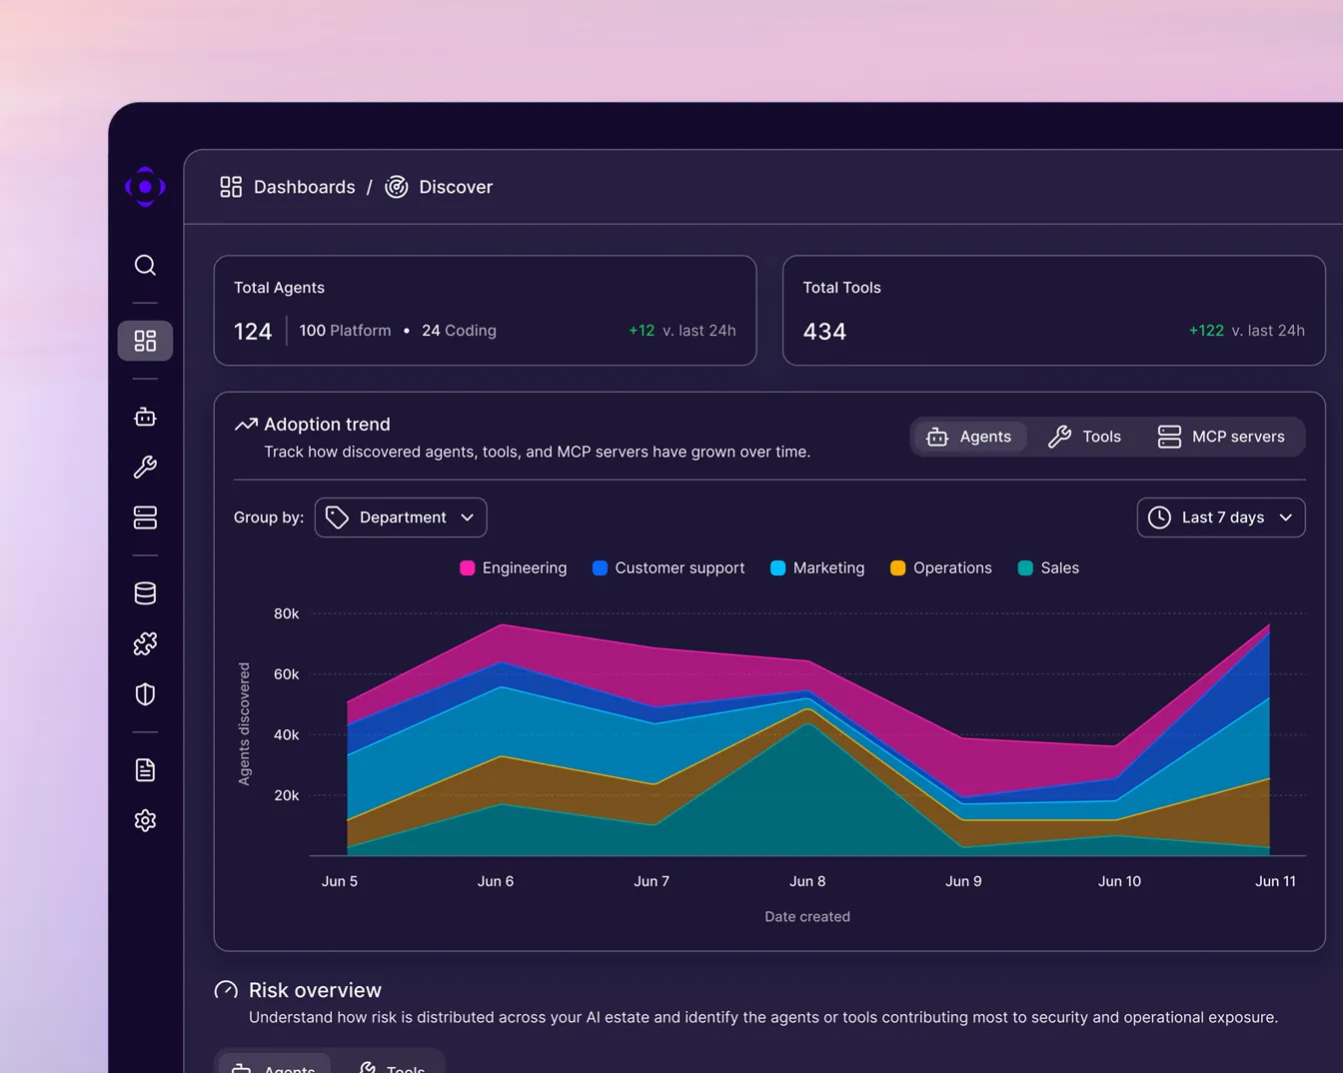
Task: Click the 24 Coding count text
Action: pos(459,331)
